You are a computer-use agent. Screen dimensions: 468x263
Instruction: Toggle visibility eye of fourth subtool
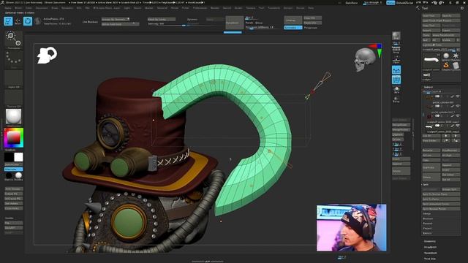coord(458,126)
